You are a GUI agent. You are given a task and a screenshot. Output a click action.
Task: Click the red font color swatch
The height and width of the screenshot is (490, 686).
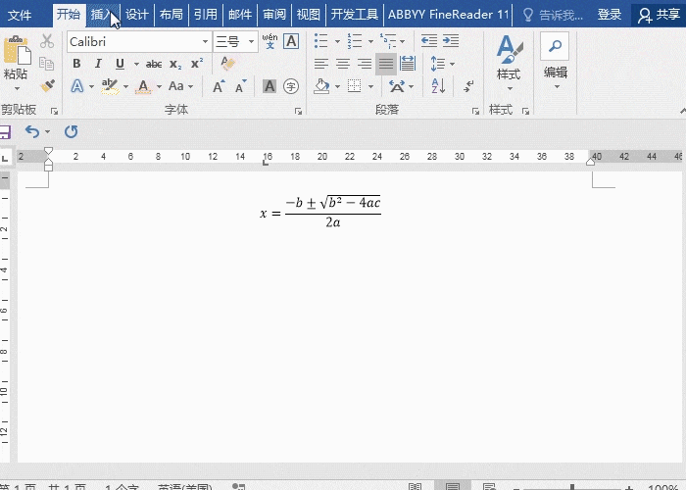pos(144,86)
